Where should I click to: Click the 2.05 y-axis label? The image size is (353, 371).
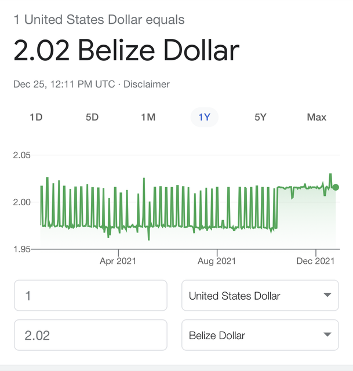(x=22, y=155)
